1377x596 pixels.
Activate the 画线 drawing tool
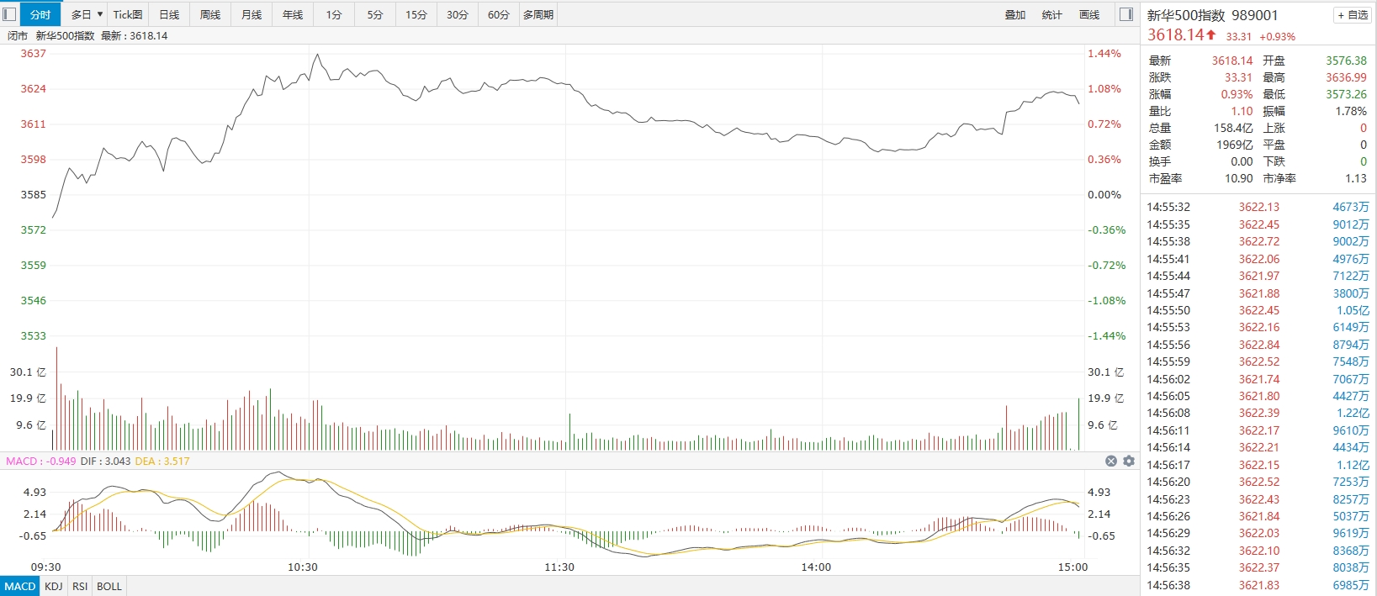tap(1089, 14)
